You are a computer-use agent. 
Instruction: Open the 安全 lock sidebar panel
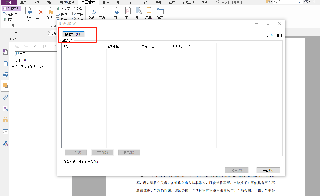pyautogui.click(x=5, y=120)
